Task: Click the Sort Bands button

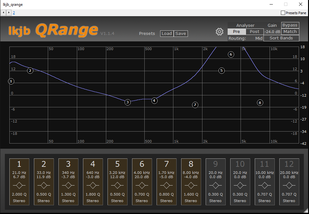Action: (x=281, y=38)
